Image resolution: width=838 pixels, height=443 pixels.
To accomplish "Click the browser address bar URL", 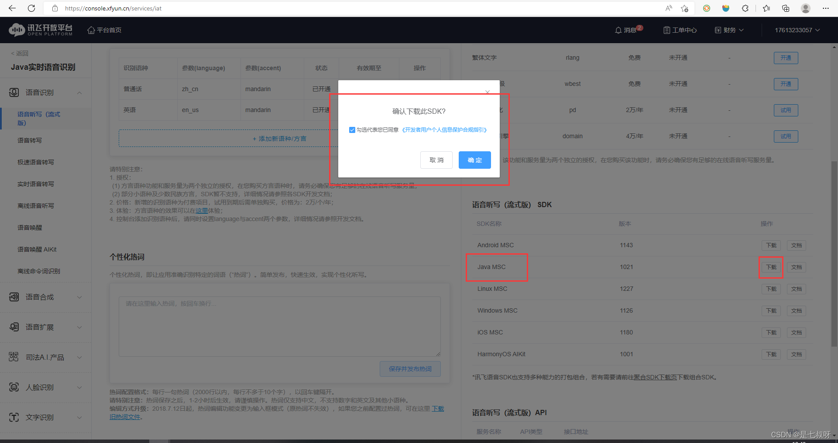I will tap(113, 8).
